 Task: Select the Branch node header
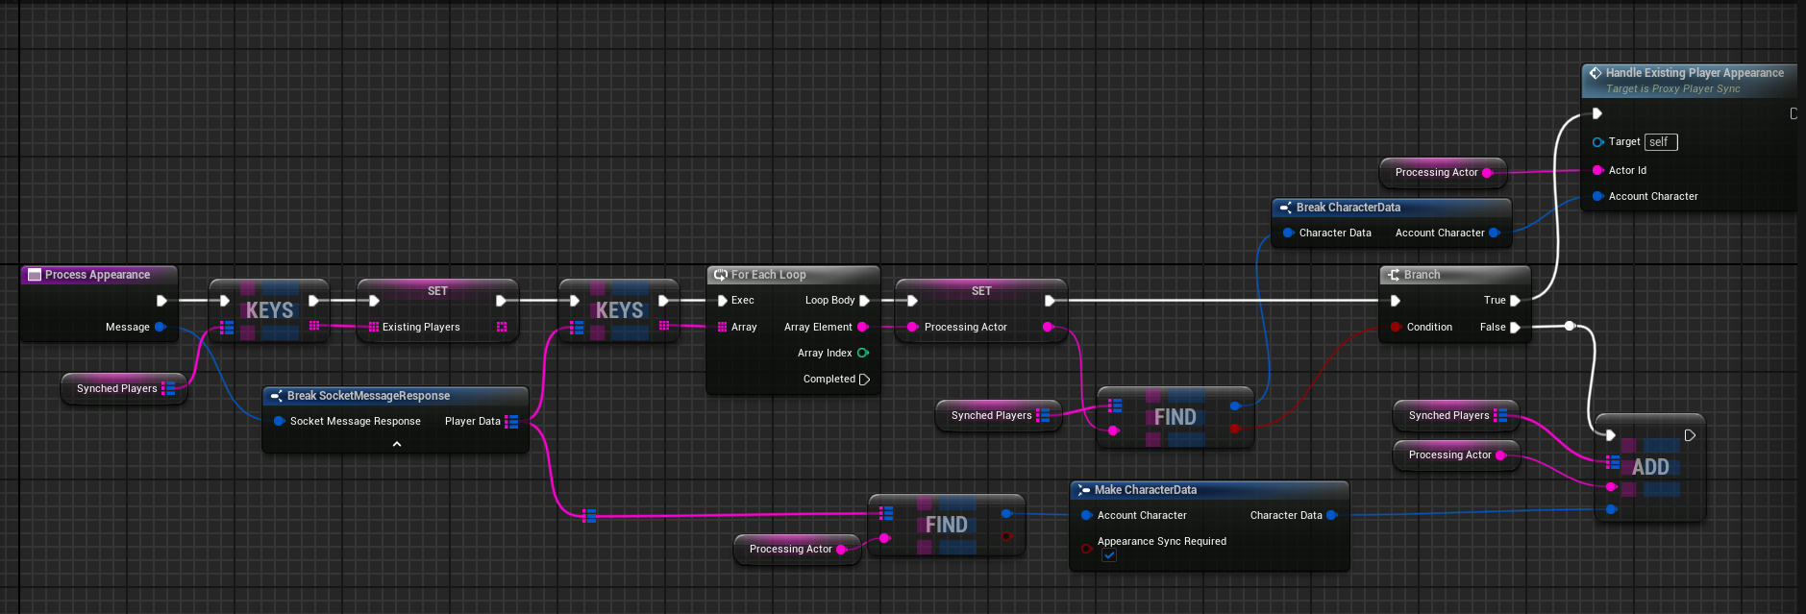1454,275
